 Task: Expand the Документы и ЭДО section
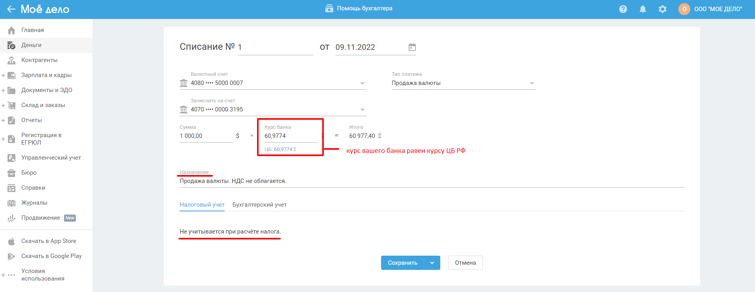(x=3, y=90)
